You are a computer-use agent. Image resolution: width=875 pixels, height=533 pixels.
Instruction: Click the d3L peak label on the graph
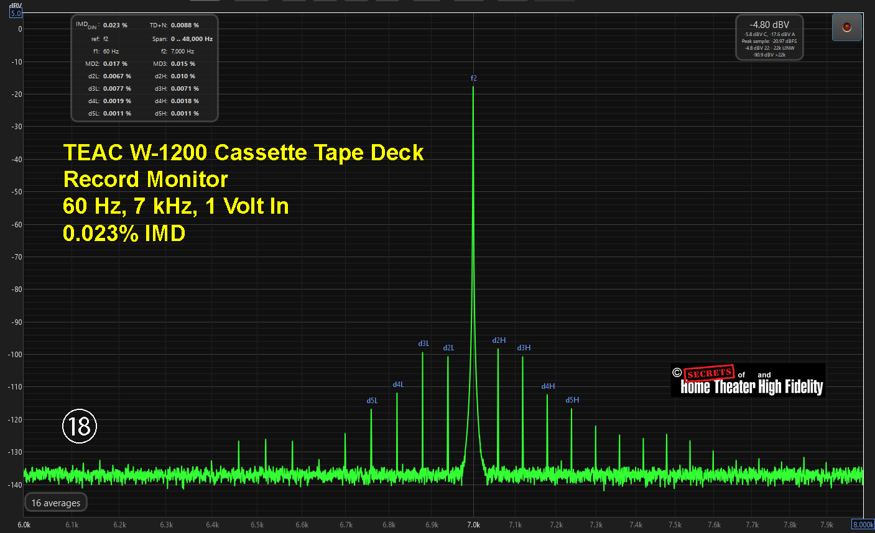pyautogui.click(x=424, y=344)
